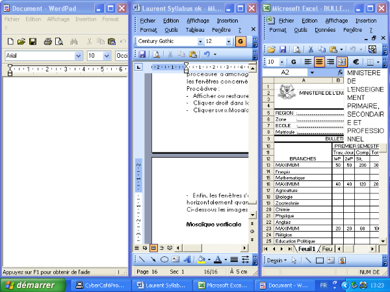Click the Excel Name Box showing A2
Image resolution: width=390 pixels, height=292 pixels.
285,73
